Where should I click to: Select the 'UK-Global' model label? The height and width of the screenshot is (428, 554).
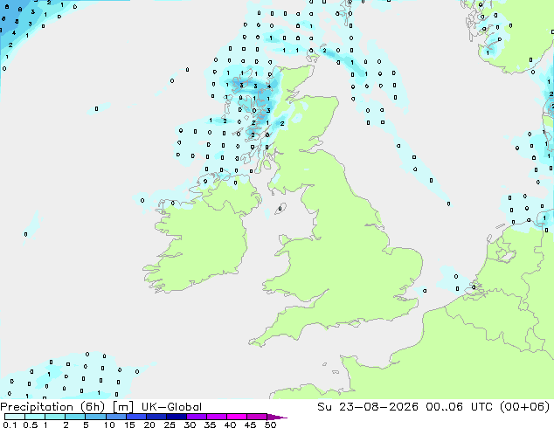click(171, 407)
